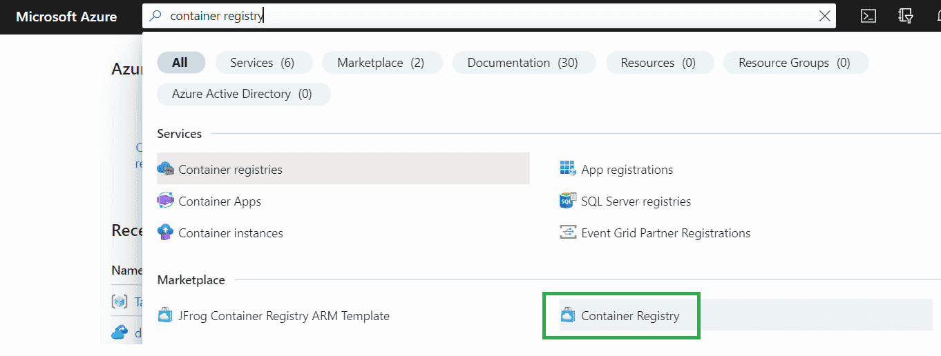Open Container instances service result

point(231,233)
